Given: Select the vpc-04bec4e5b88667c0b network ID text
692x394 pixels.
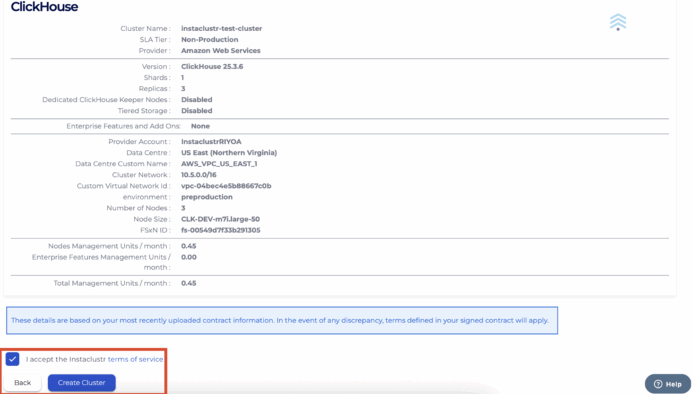Looking at the screenshot, I should click(x=226, y=186).
